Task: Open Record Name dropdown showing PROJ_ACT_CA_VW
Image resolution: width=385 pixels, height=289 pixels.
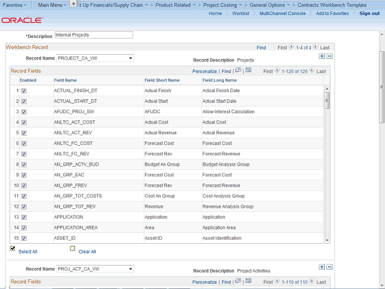Action: 95,269
